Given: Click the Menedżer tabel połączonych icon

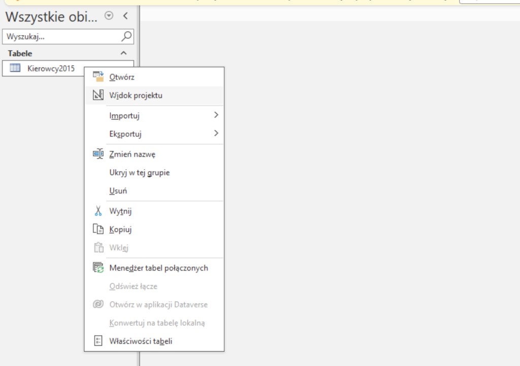Looking at the screenshot, I should pyautogui.click(x=98, y=268).
